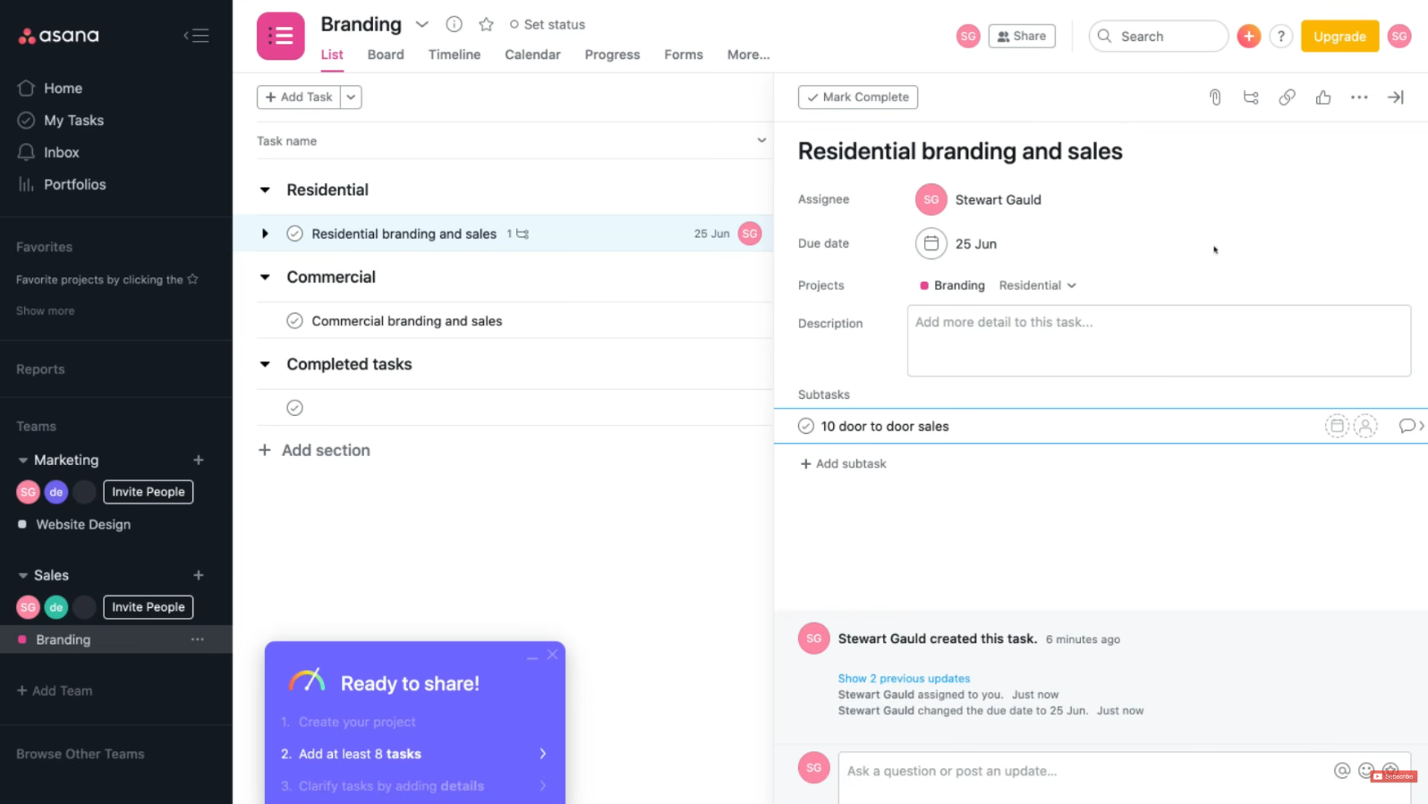Open the Calendar tab
This screenshot has height=804, width=1428.
[532, 55]
